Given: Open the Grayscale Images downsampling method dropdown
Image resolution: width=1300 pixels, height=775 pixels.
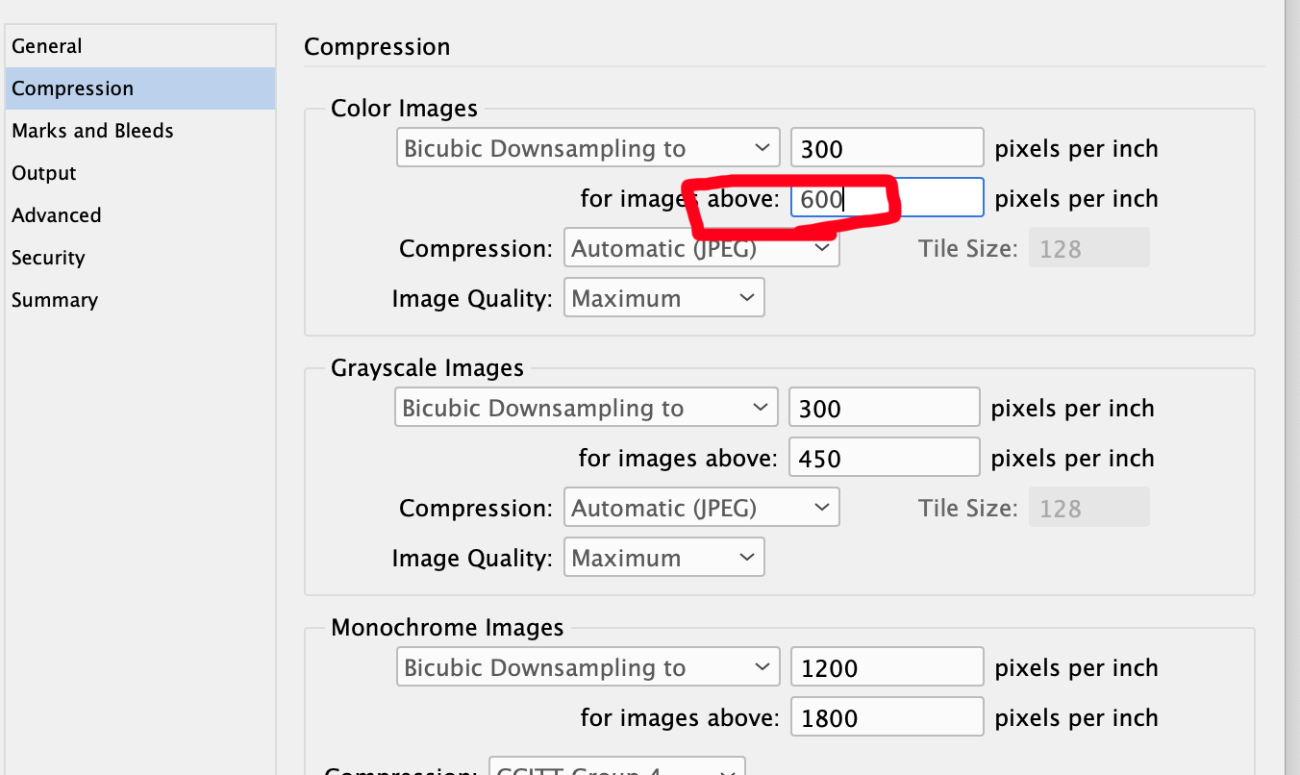Looking at the screenshot, I should click(586, 407).
